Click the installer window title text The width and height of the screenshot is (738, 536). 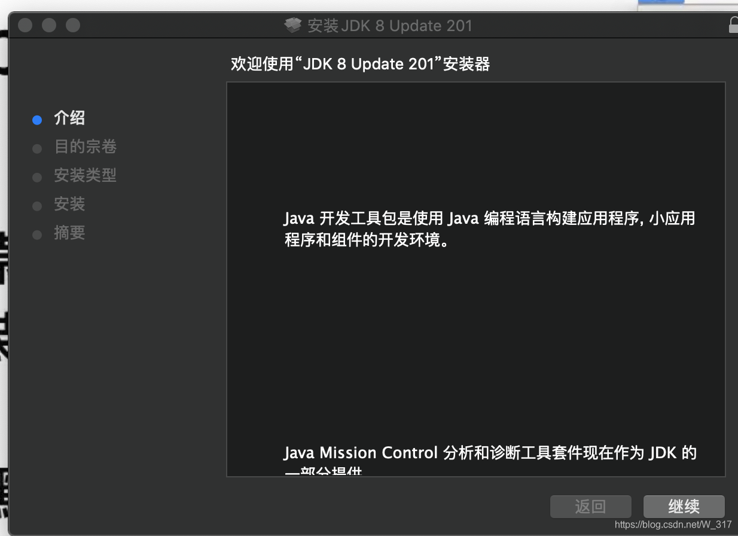click(389, 26)
